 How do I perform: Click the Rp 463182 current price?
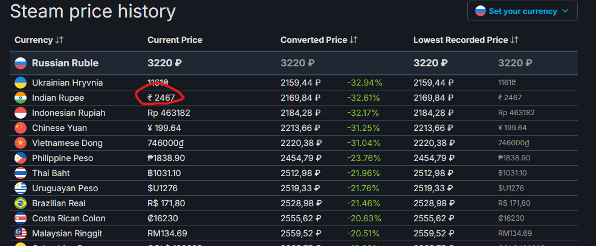[169, 113]
